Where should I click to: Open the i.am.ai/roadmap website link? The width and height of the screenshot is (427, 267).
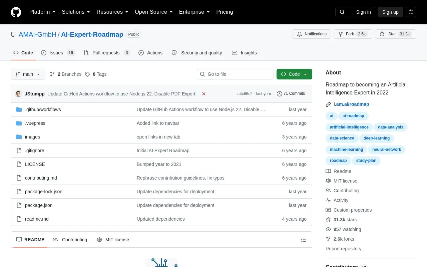[x=351, y=104]
